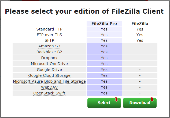Image resolution: width=170 pixels, height=118 pixels.
Task: Click the Standard FTP row label
Action: [x=49, y=29]
